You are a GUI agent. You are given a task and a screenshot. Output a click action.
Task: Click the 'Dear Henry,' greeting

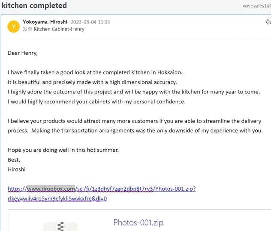(23, 53)
